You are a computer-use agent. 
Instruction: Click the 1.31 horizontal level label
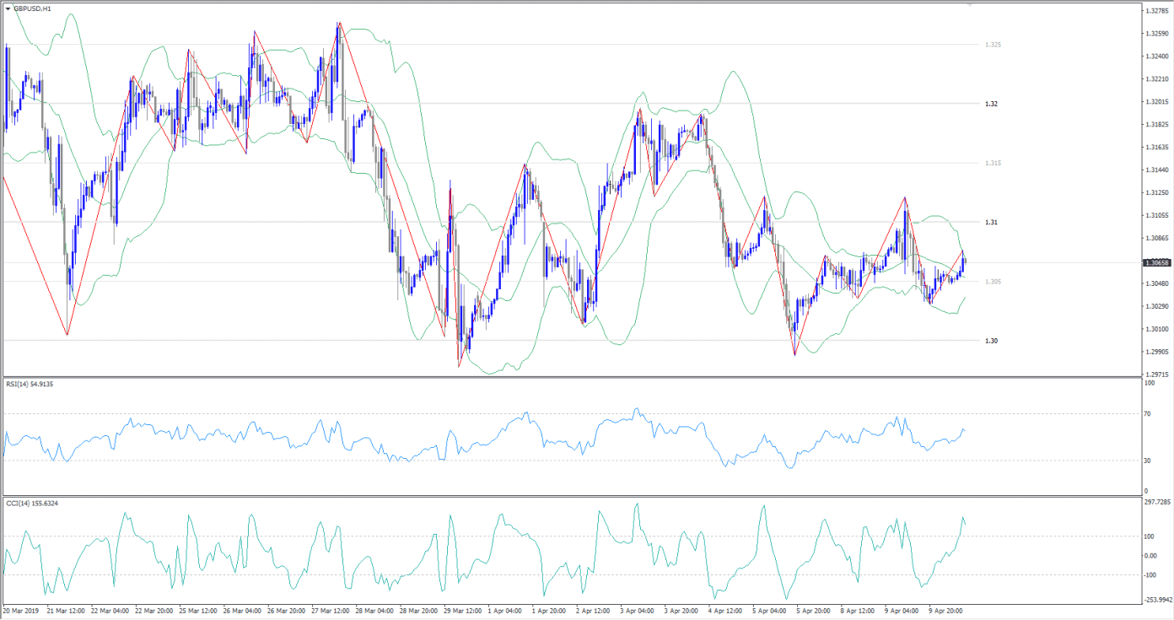991,223
